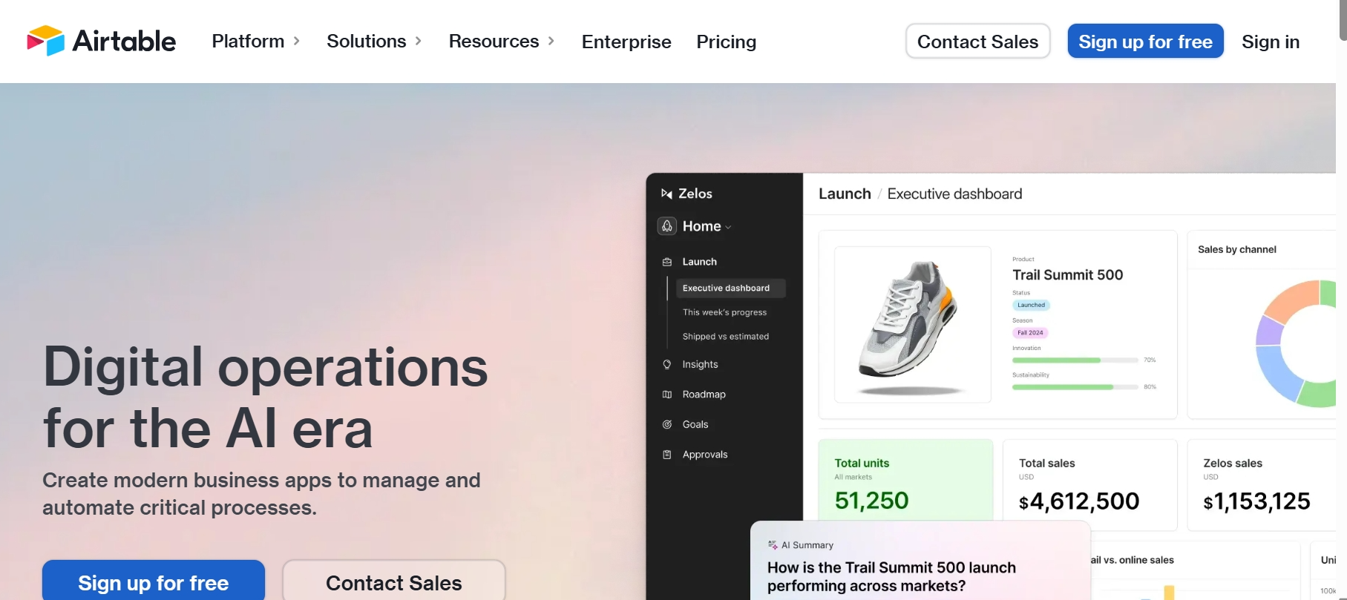Image resolution: width=1347 pixels, height=600 pixels.
Task: Click the Approvals clipboard icon
Action: [x=667, y=455]
